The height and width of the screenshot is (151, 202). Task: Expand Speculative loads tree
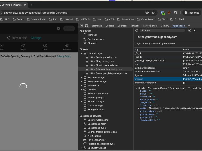tap(81, 148)
